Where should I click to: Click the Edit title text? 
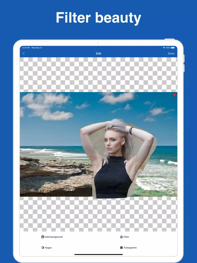tap(98, 53)
